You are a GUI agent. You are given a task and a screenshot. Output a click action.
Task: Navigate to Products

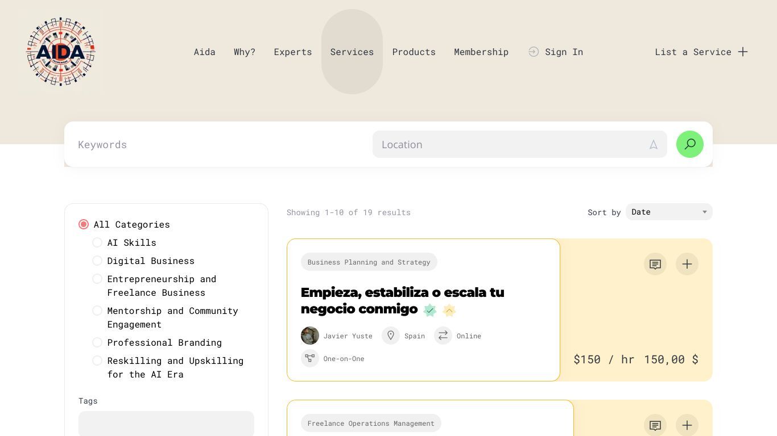[414, 52]
